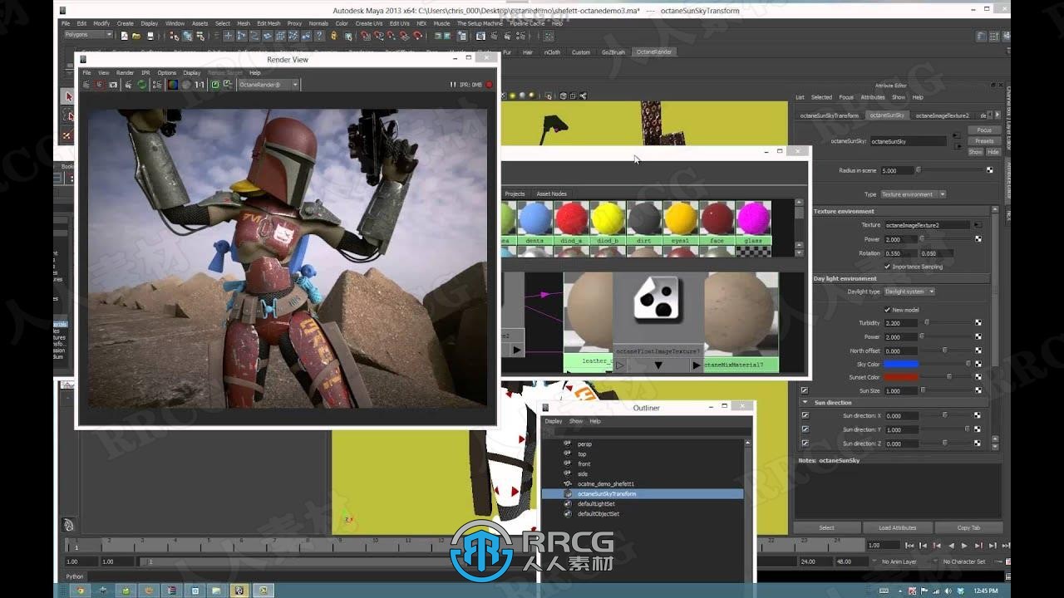Select the glass material swatch in Hypershade
The image size is (1064, 598).
(753, 223)
